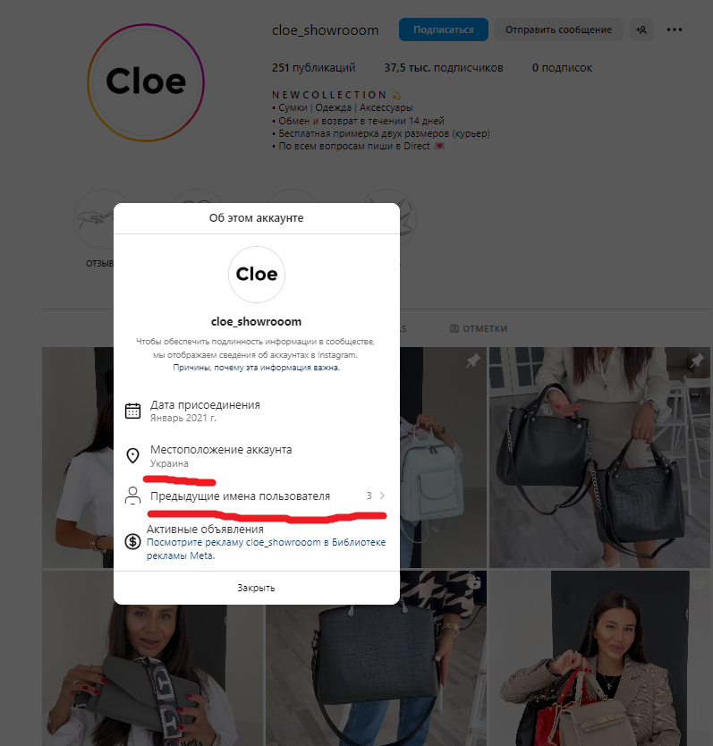Screen dimensions: 713x746
Task: Open the three-dot options menu
Action: 674,30
